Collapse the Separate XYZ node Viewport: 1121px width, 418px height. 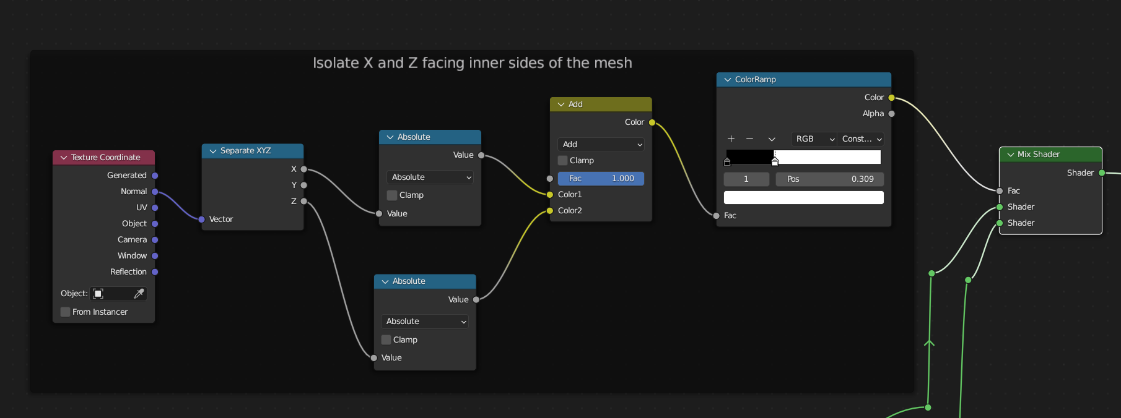point(213,151)
